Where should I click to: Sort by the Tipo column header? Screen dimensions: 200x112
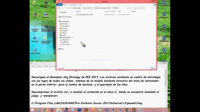point(119,12)
